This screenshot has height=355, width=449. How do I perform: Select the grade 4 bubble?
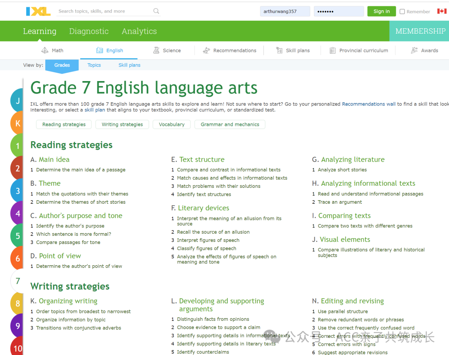coord(17,213)
